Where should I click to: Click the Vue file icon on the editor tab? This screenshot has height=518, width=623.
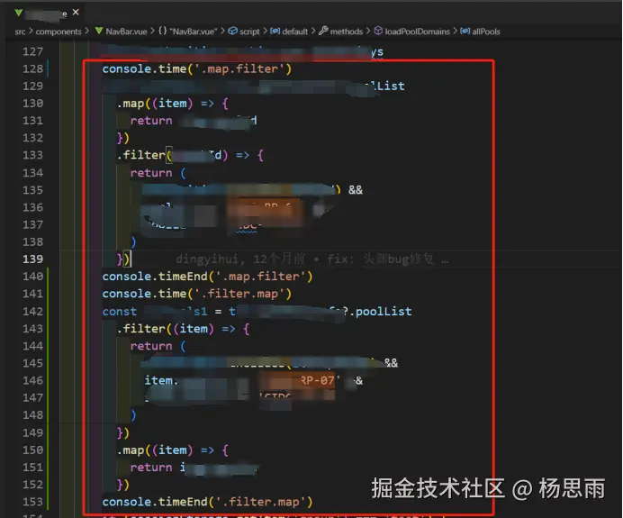click(18, 13)
